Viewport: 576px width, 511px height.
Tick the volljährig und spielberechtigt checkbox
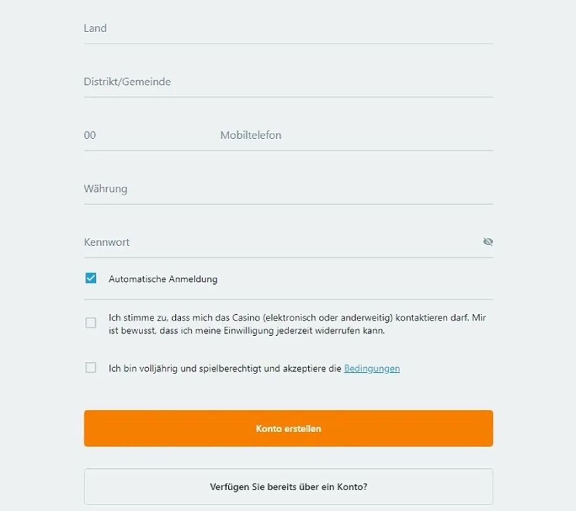91,368
